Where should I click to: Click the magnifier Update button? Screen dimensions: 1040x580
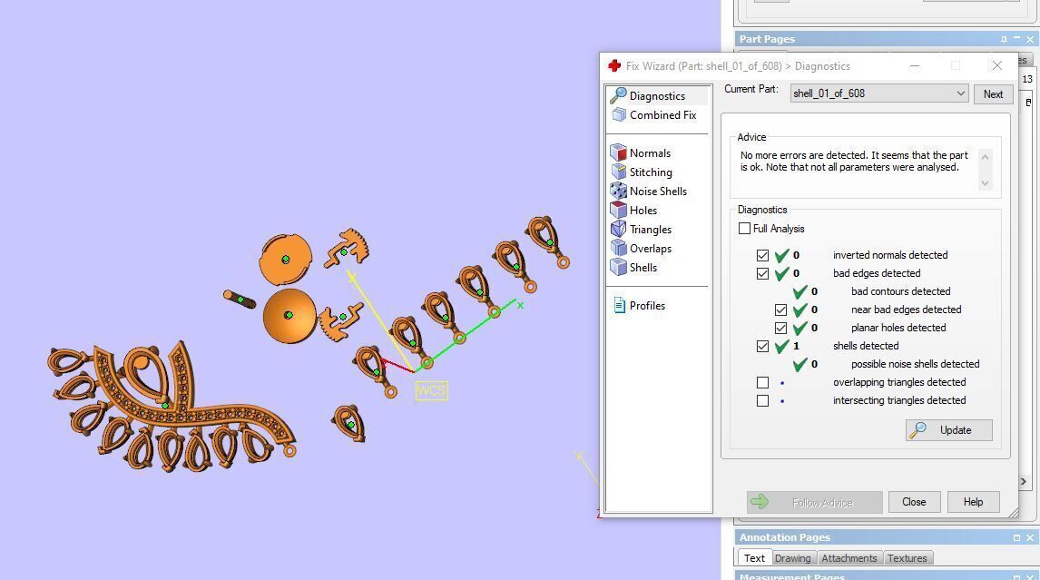(x=948, y=430)
